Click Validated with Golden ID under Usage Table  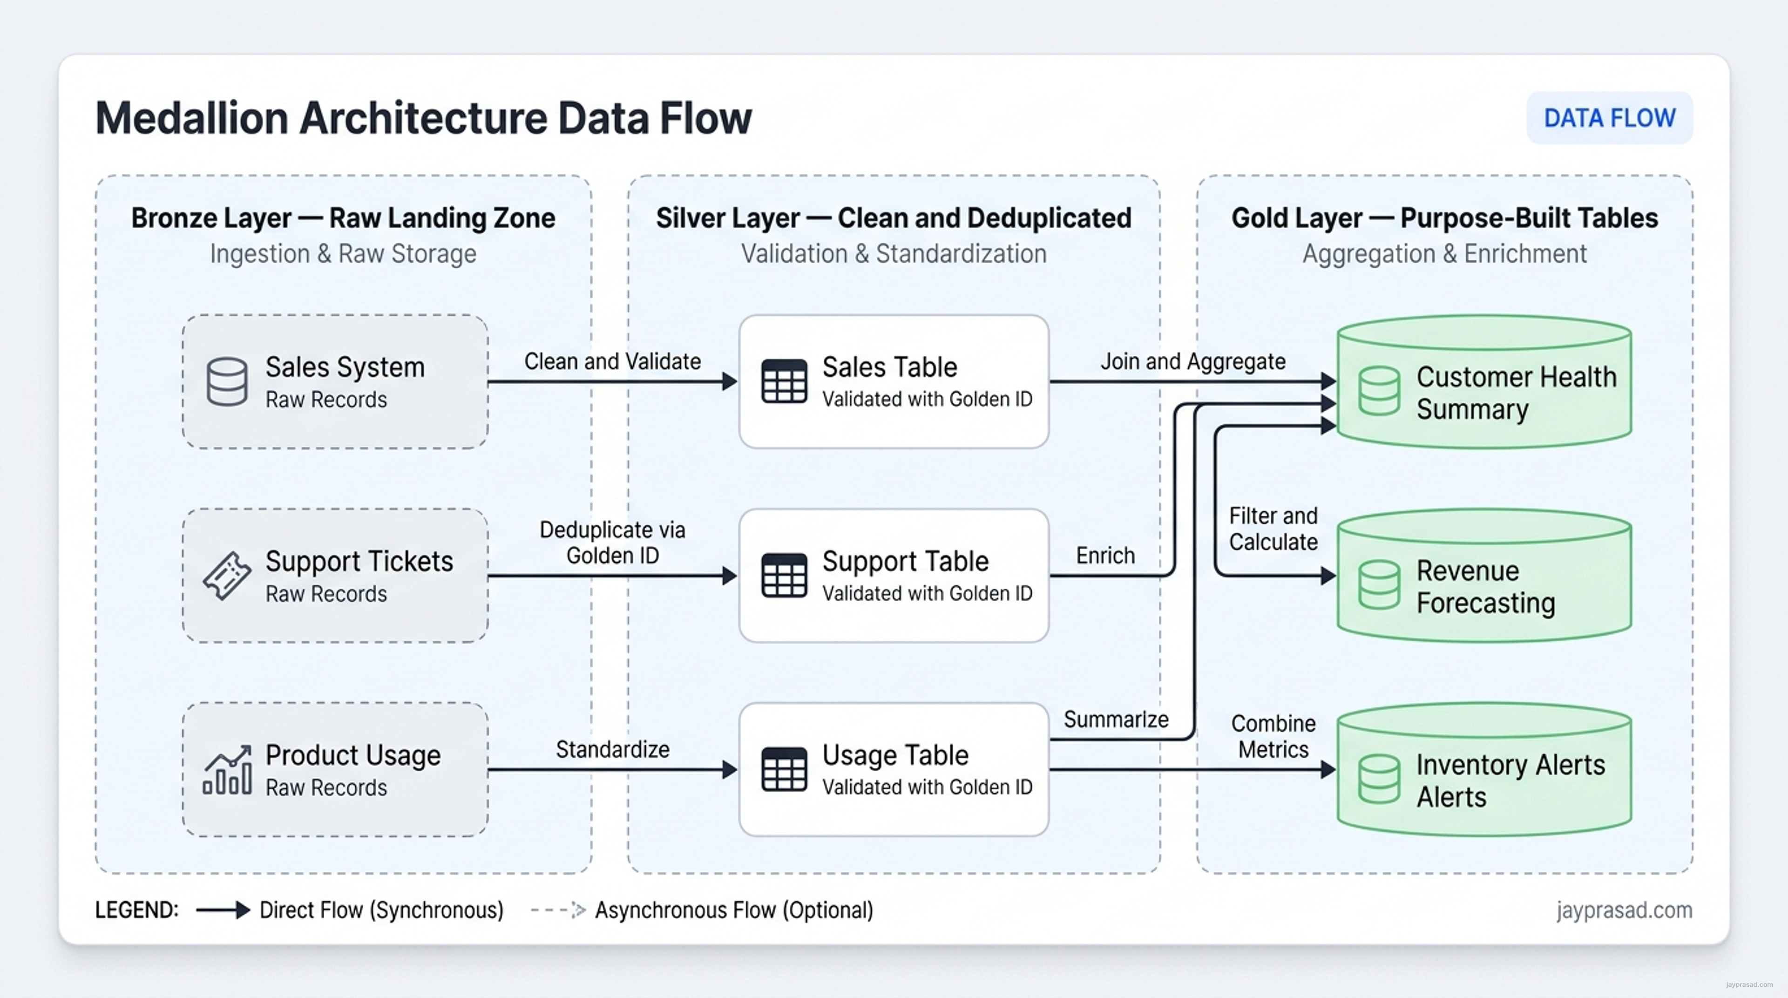tap(927, 787)
